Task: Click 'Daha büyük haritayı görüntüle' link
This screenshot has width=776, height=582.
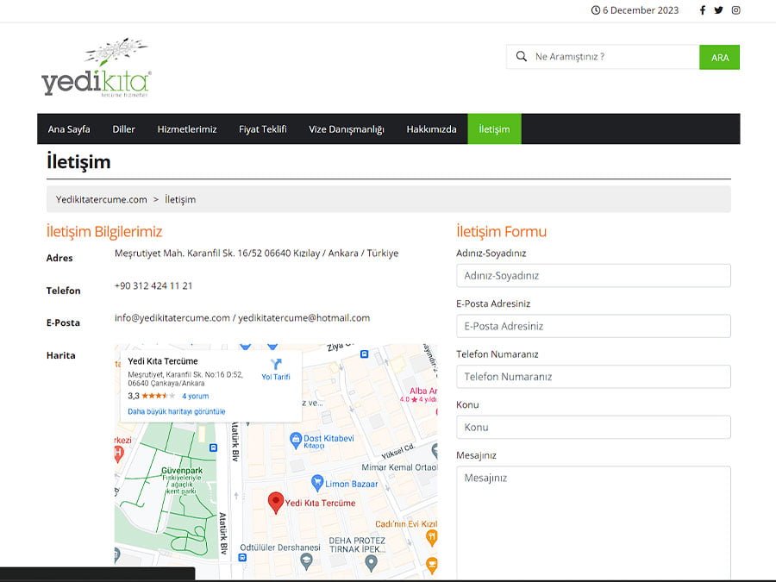Action: [x=177, y=411]
